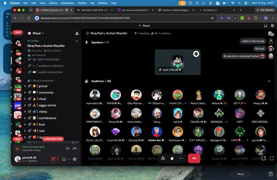Viewport: 277px width, 180px height.
Task: Click the Mute button in lower panel
Action: pos(240,174)
